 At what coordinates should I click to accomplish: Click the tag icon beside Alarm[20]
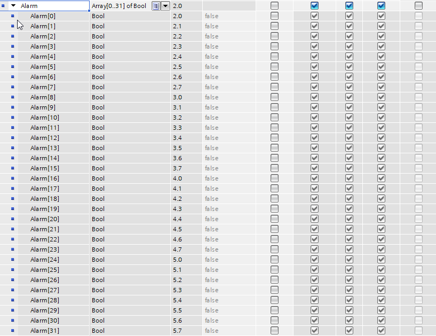12,219
